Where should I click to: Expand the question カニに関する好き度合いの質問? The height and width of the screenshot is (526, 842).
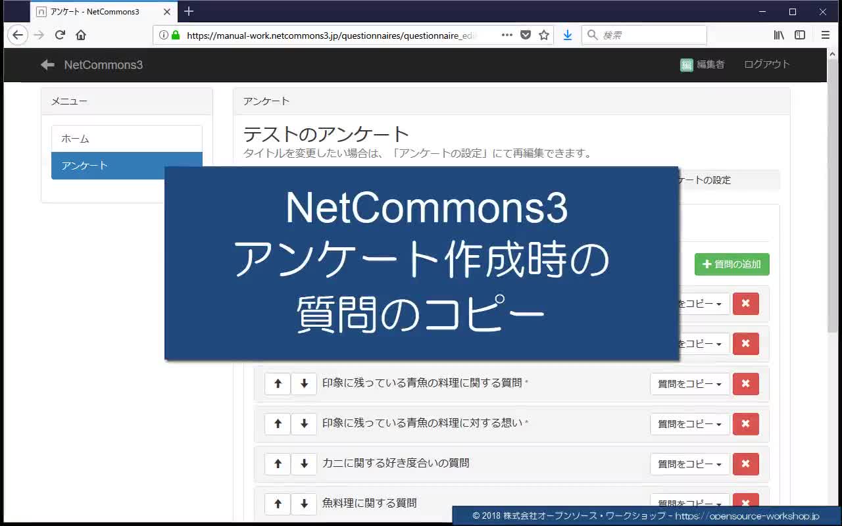coord(396,463)
